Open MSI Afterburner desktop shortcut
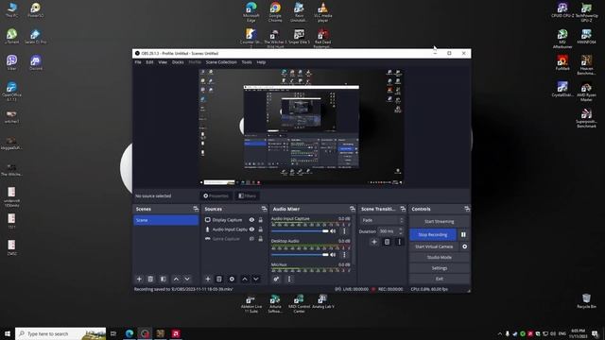This screenshot has width=605, height=340. pos(562,39)
